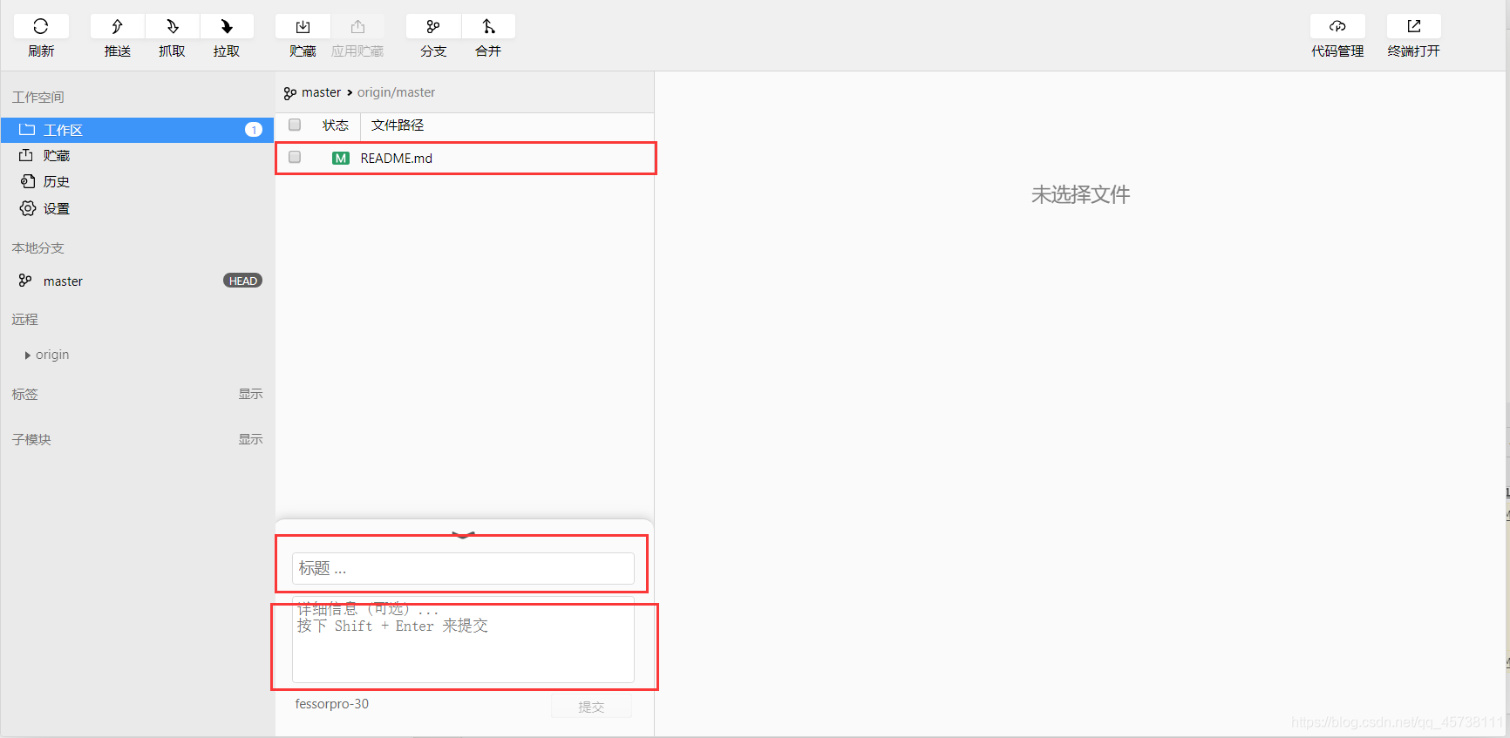Image resolution: width=1510 pixels, height=738 pixels.
Task: Fetch remote changes via 抓取 icon
Action: (x=173, y=27)
